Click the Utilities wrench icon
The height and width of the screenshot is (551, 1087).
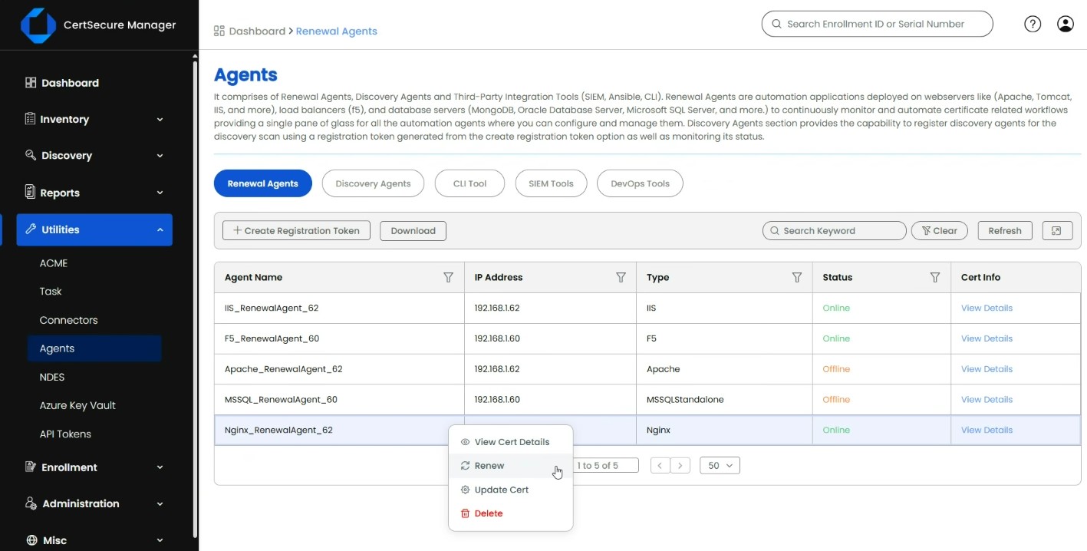pyautogui.click(x=31, y=229)
